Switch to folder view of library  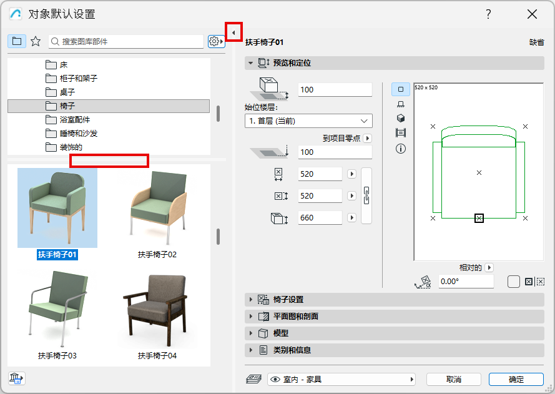pyautogui.click(x=17, y=41)
